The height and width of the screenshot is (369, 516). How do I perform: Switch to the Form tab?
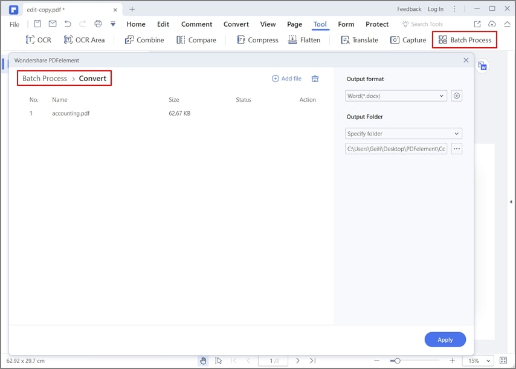coord(346,24)
